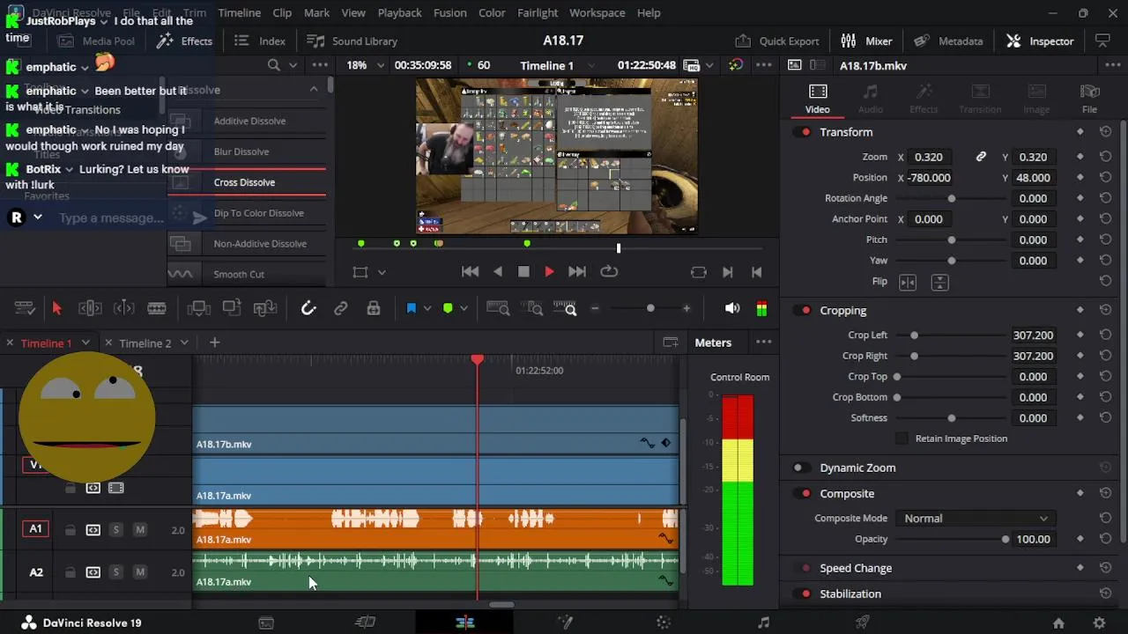Image resolution: width=1128 pixels, height=634 pixels.
Task: Add a blue flag to clip
Action: point(411,308)
